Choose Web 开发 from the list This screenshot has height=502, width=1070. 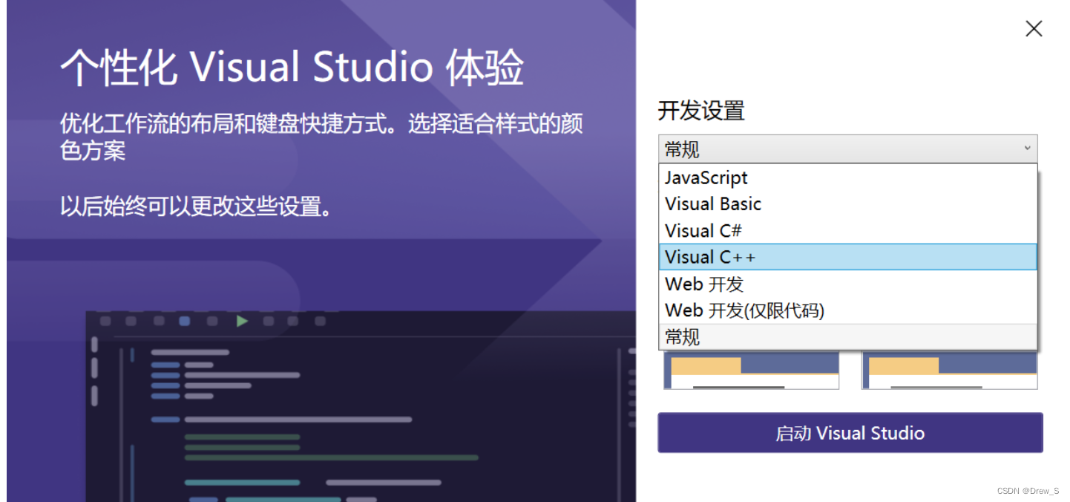[847, 284]
